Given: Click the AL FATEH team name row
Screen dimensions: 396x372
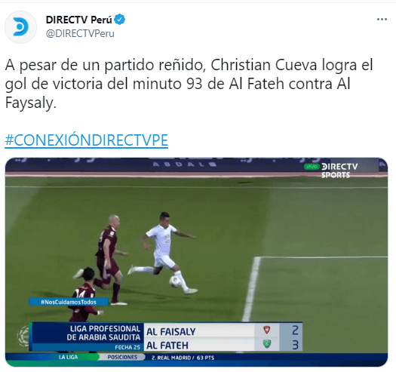Looking at the screenshot, I should coord(212,344).
